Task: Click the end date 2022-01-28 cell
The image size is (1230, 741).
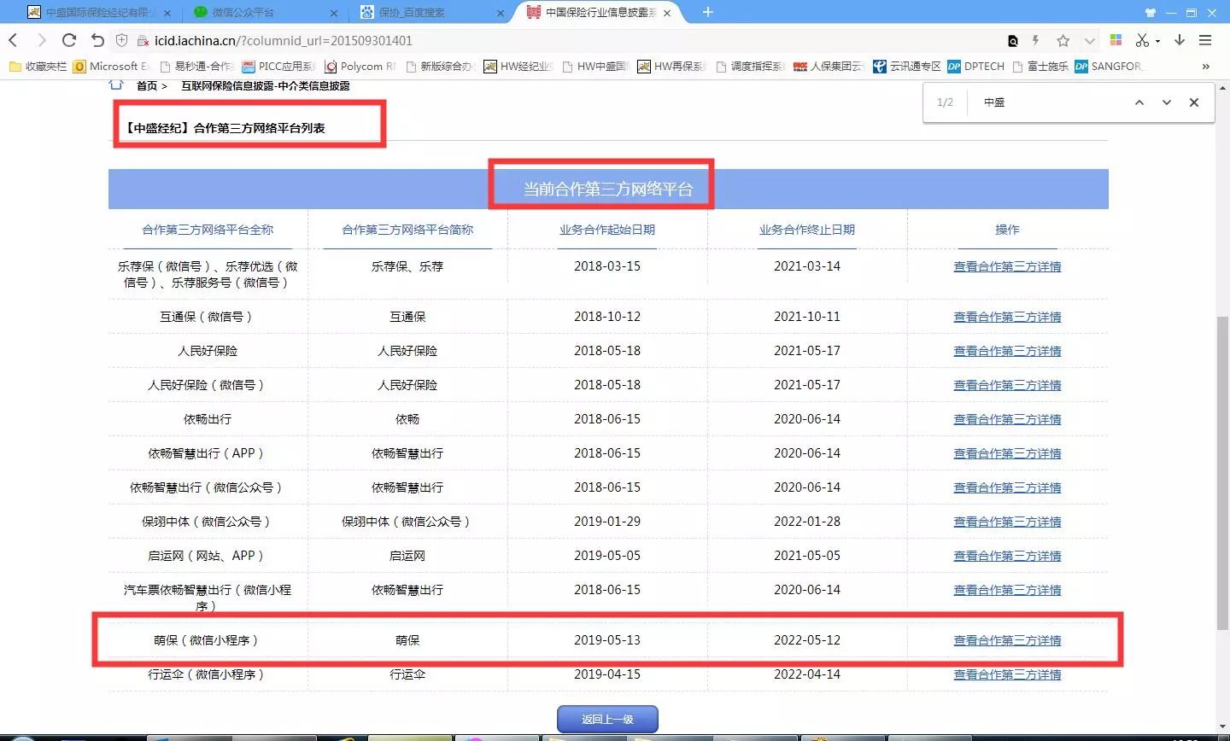Action: (807, 522)
